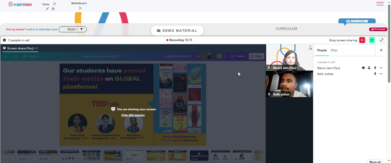391x163 pixels.
Task: Click Canva collaborator avatar S
Action: coord(214,56)
